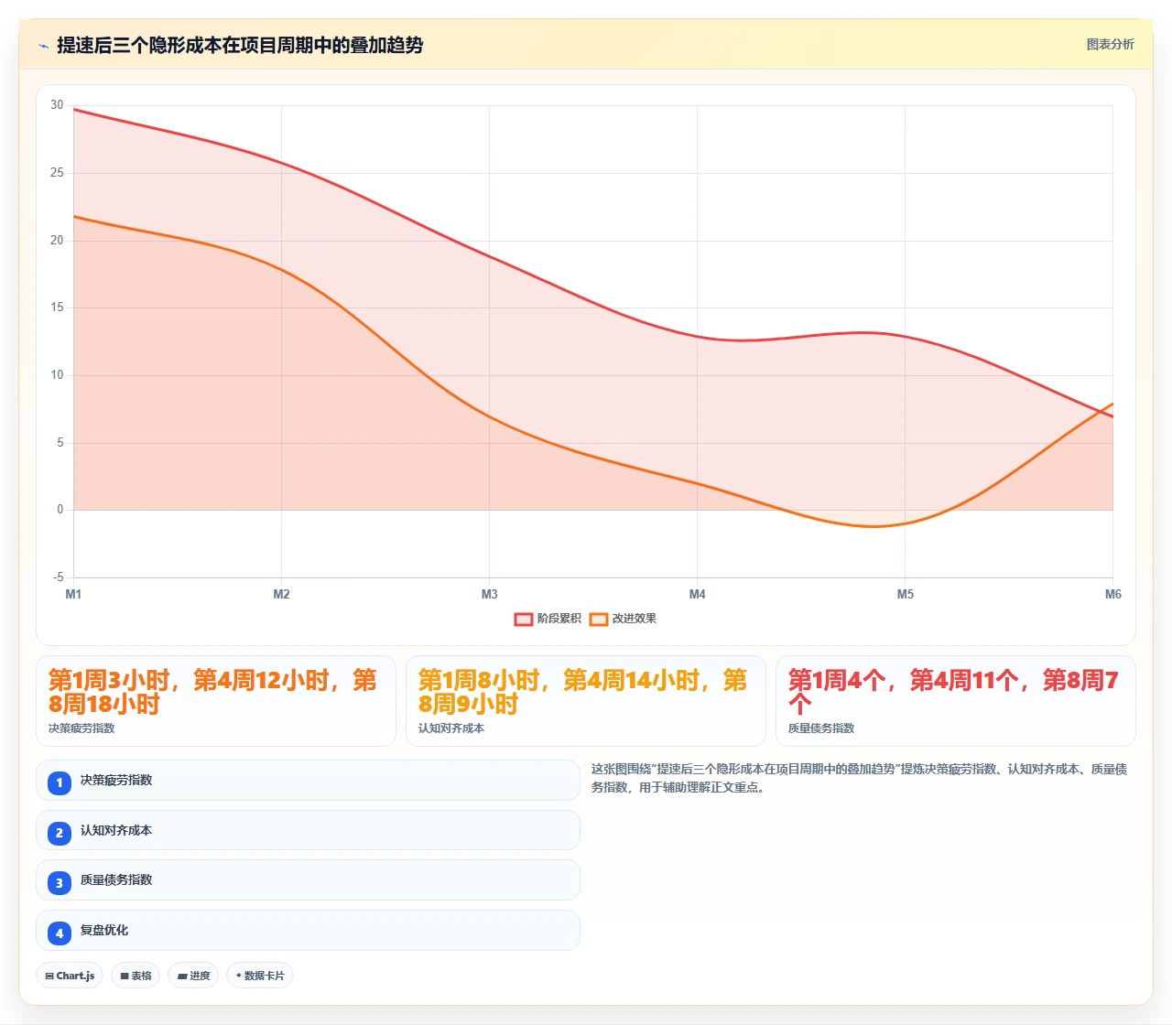
Task: Click the M6 x-axis label
Action: pos(1112,595)
